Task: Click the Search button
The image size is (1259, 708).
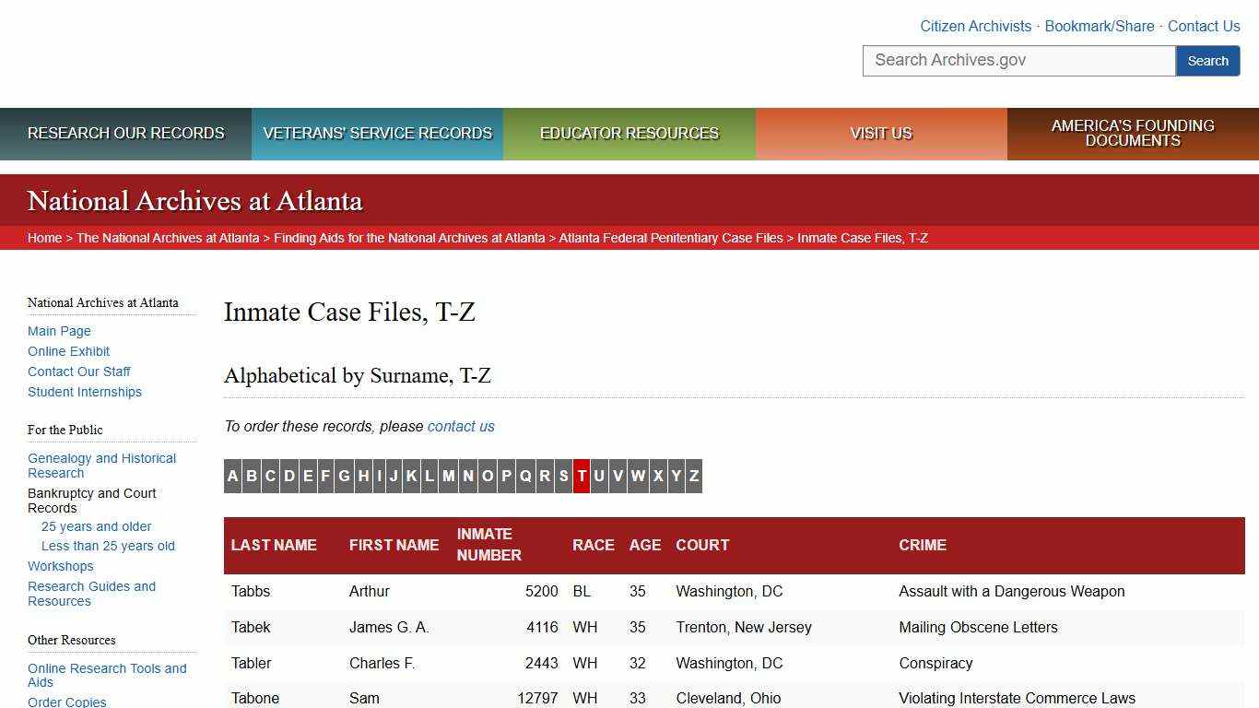Action: click(x=1207, y=60)
